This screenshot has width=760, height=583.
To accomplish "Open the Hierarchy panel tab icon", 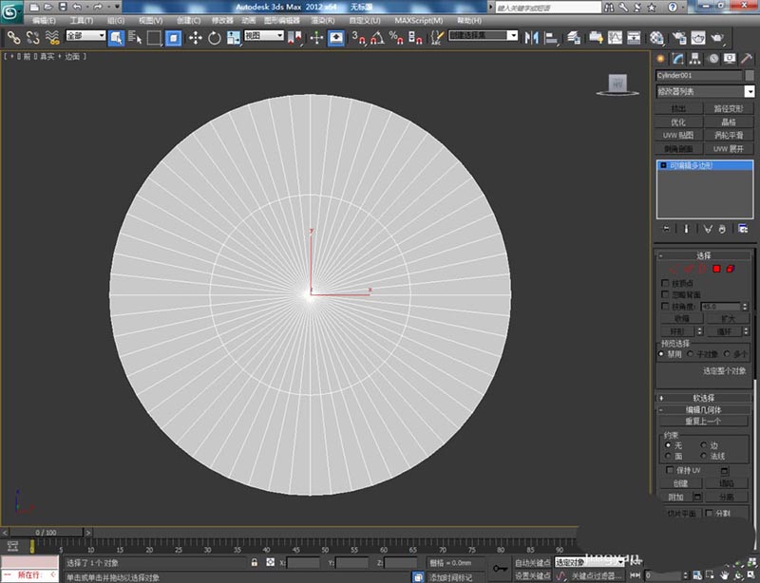I will pyautogui.click(x=695, y=59).
